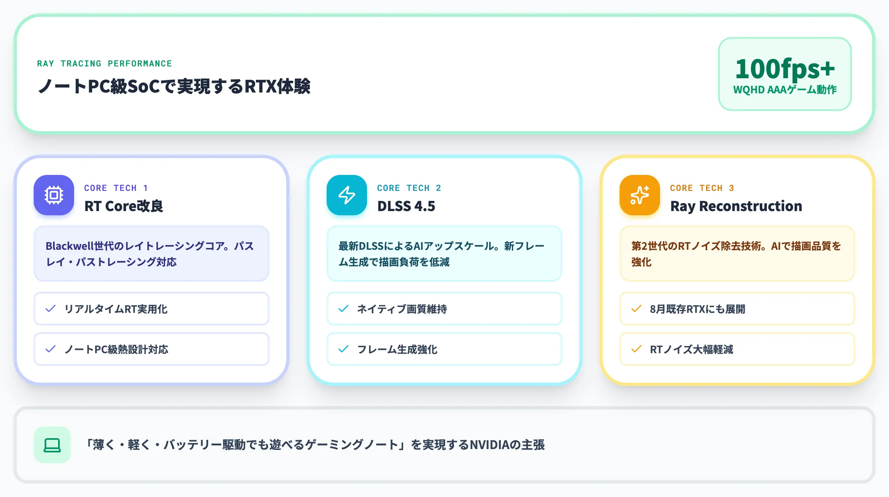Click checkmark beside RTノイズ大幅軽減
Image resolution: width=889 pixels, height=497 pixels.
(636, 349)
